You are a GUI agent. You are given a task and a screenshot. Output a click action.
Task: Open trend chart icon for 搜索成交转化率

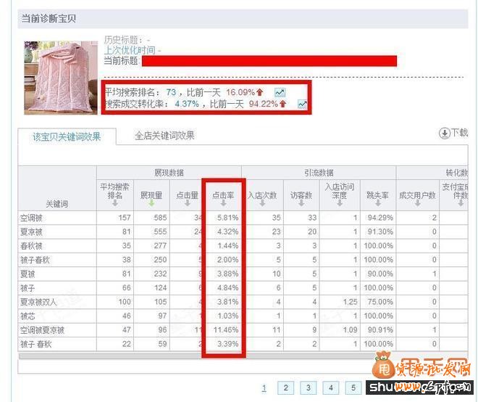(302, 104)
